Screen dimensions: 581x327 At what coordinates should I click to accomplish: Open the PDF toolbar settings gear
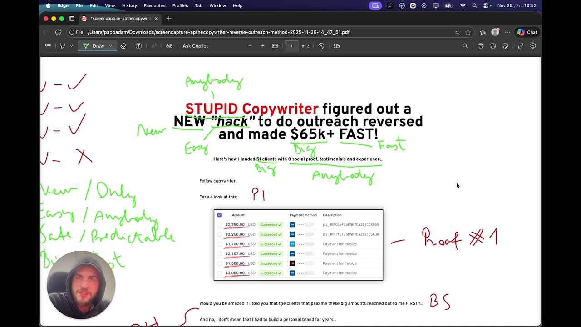[x=533, y=46]
